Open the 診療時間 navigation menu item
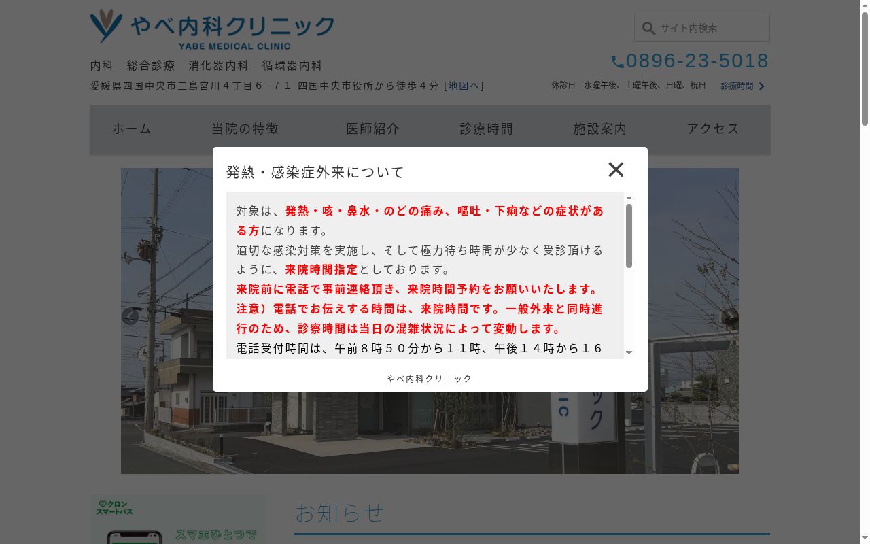 486,129
